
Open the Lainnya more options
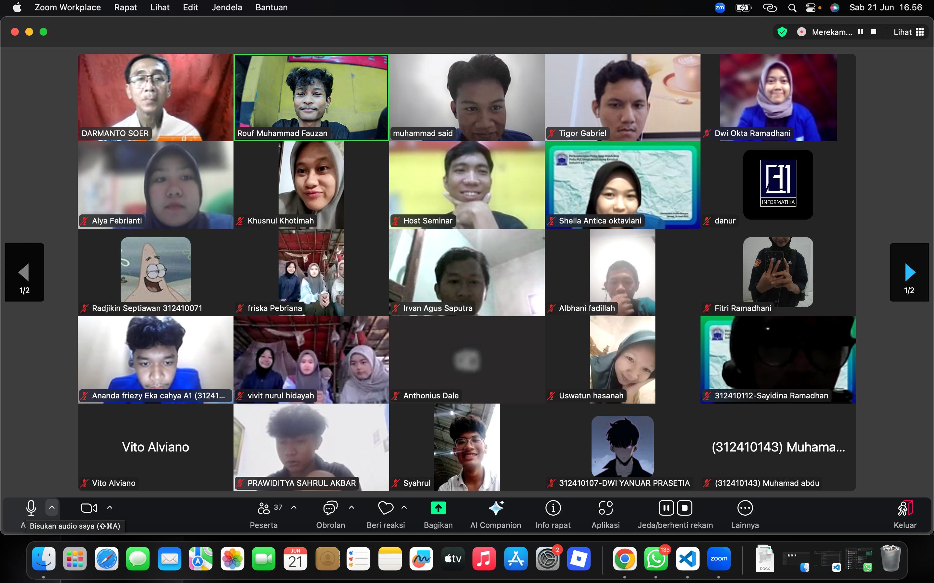(x=745, y=508)
